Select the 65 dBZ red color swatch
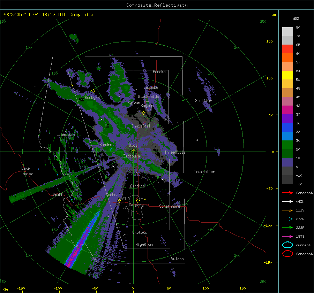This screenshot has width=314, height=293. pyautogui.click(x=287, y=49)
